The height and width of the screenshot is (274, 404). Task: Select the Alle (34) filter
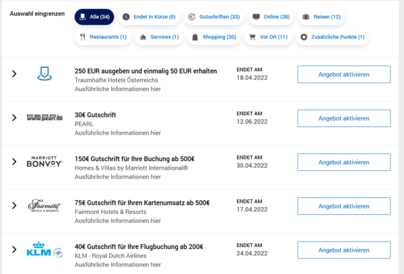pos(94,16)
